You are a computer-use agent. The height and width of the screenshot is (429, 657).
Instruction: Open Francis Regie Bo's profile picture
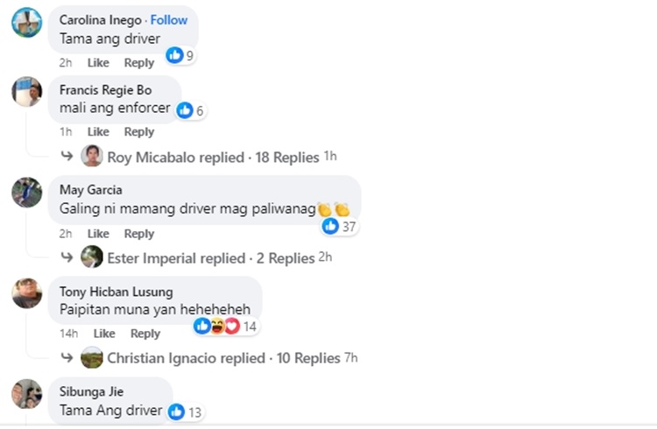click(x=27, y=91)
